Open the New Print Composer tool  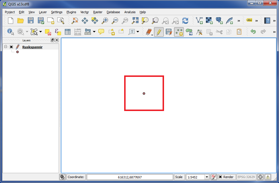click(x=51, y=21)
